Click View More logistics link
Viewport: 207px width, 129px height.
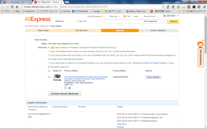pyautogui.click(x=122, y=124)
